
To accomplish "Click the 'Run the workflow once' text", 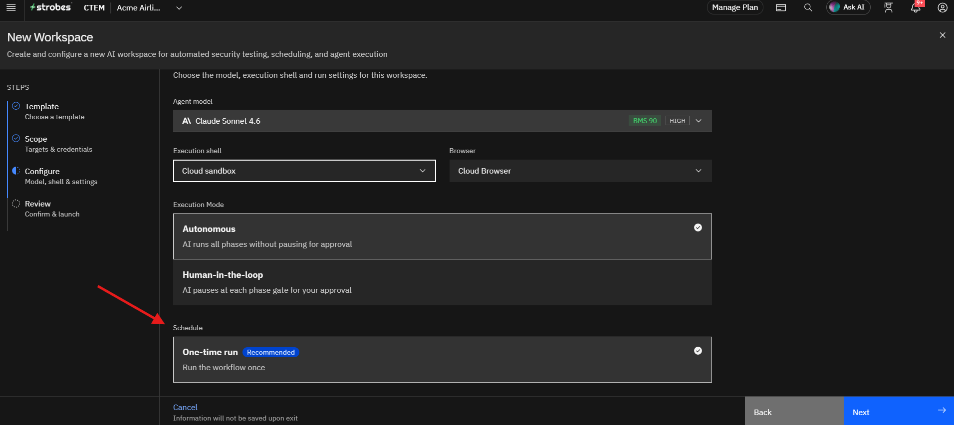I will coord(224,367).
